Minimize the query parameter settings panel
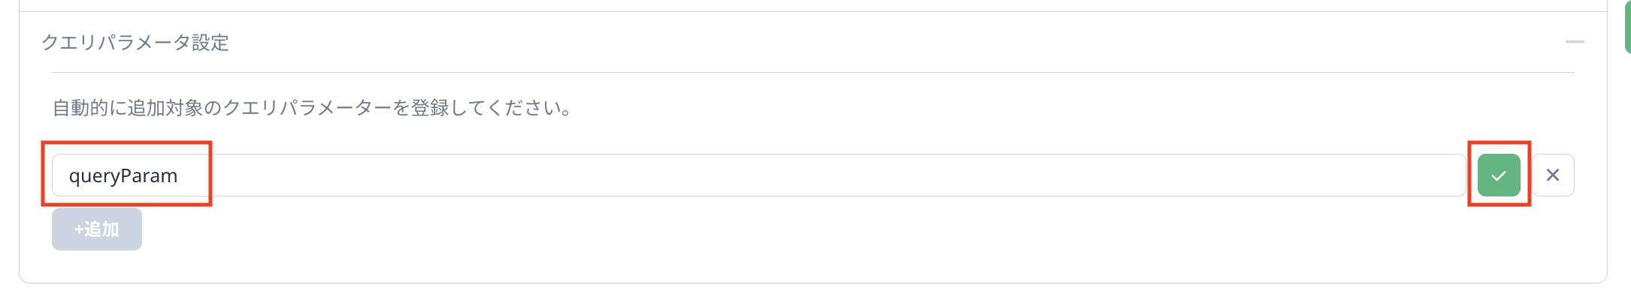This screenshot has height=303, width=1631. pyautogui.click(x=1575, y=42)
